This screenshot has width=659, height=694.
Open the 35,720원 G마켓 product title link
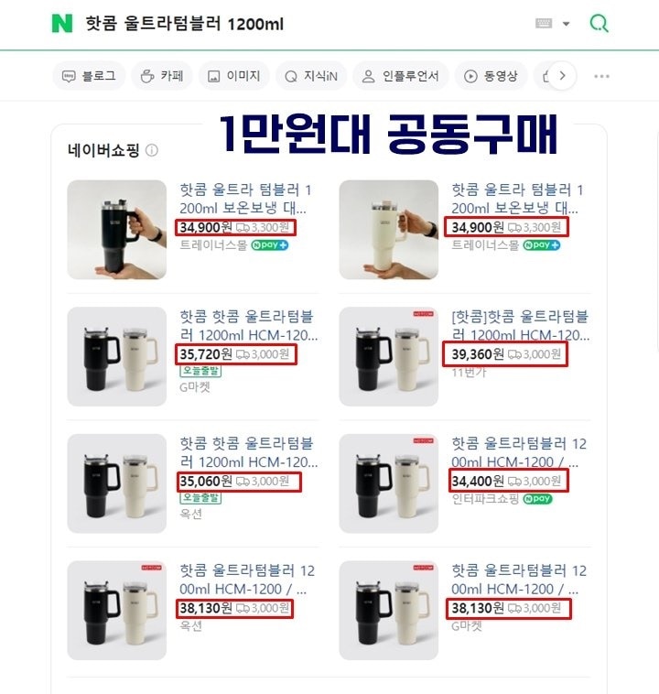(248, 326)
